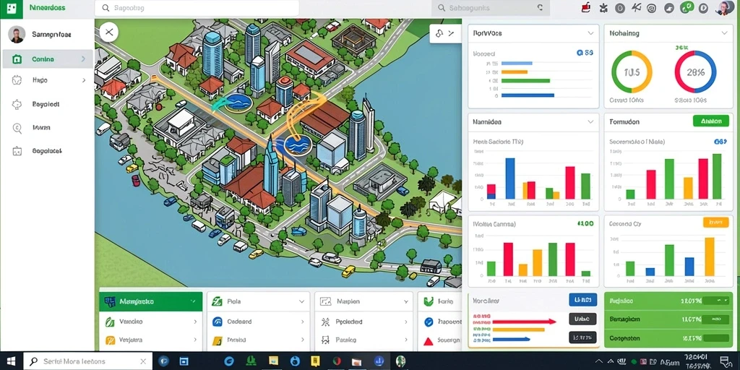Click the blue button in Horoiirs panel
Viewport: 740px width, 370px height.
(x=583, y=300)
